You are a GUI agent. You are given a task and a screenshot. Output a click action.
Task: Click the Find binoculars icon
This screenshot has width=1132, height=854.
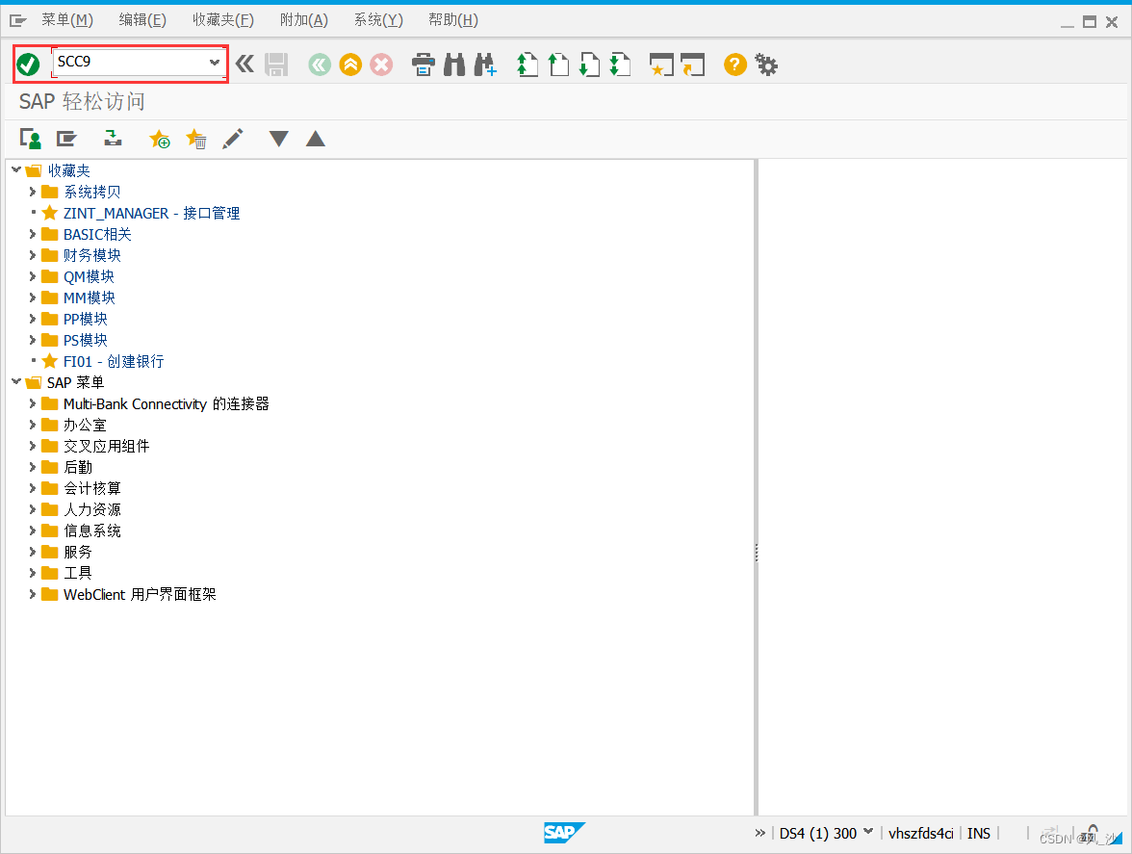click(454, 65)
